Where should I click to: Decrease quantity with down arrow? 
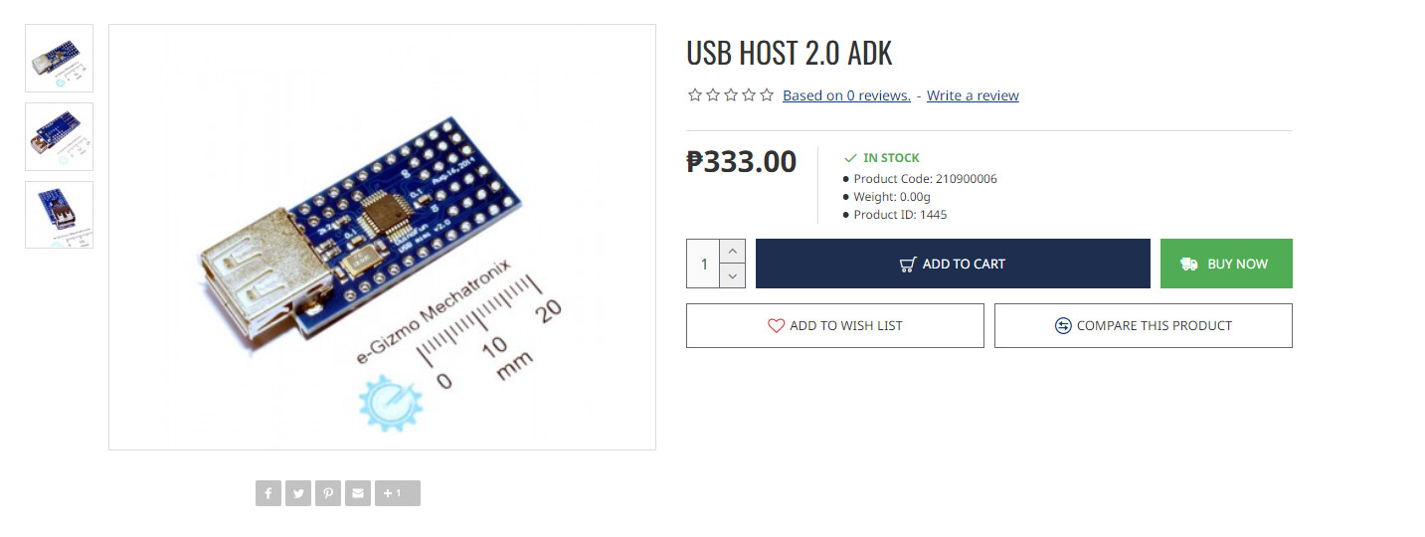coord(732,275)
